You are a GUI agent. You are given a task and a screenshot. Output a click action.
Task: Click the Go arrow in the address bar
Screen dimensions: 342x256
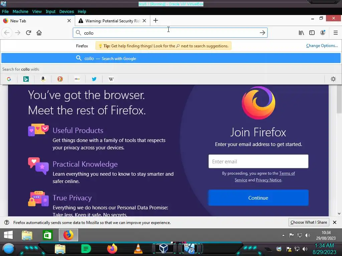[263, 33]
